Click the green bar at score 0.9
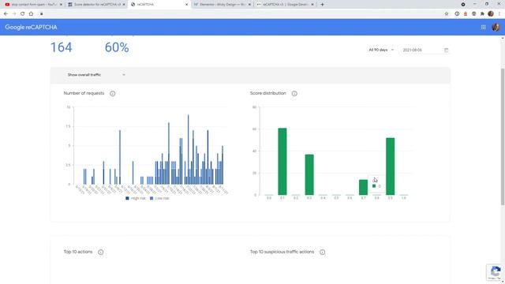 click(x=390, y=166)
